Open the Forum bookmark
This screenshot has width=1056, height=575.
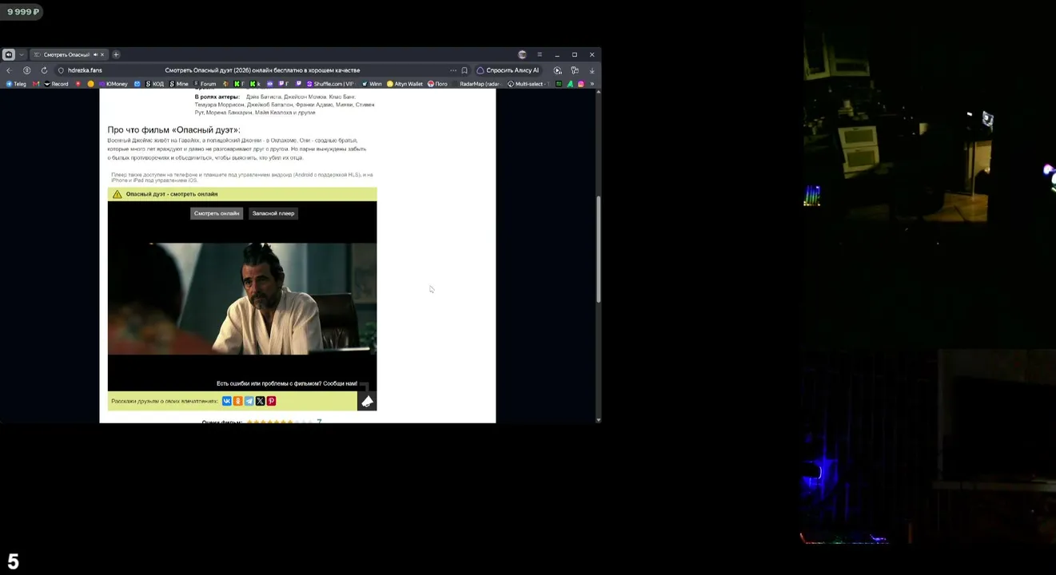(204, 84)
